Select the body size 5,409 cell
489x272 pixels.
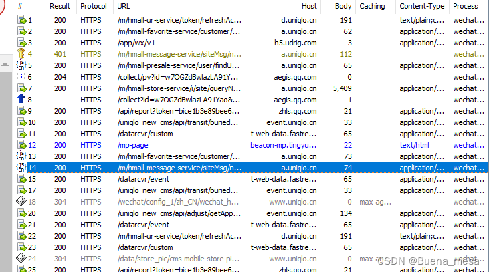pos(343,88)
